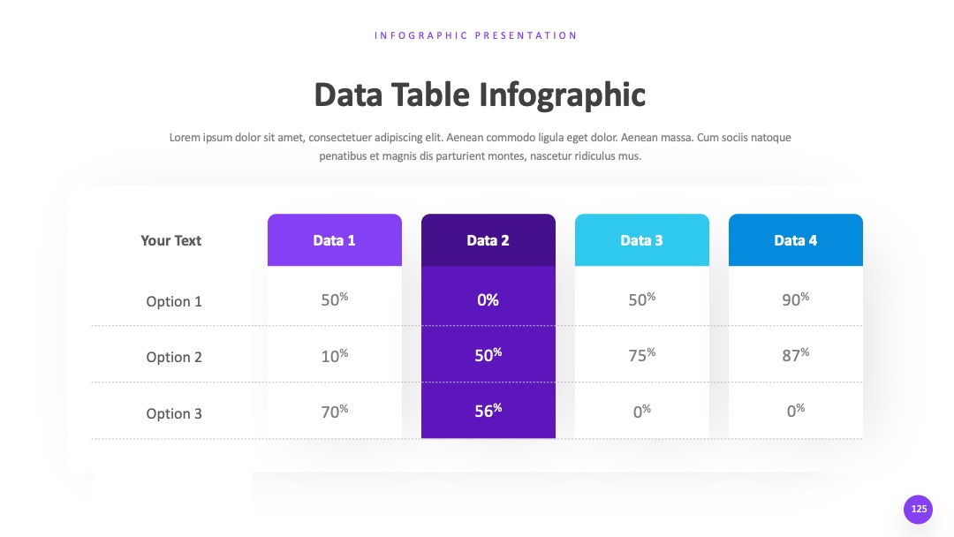The height and width of the screenshot is (537, 954).
Task: Click the 75% value under Data 3
Action: point(642,354)
